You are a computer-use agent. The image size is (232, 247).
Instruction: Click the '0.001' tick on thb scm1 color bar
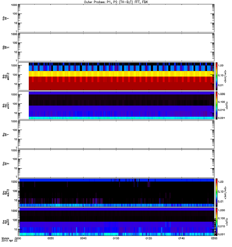click(221, 118)
